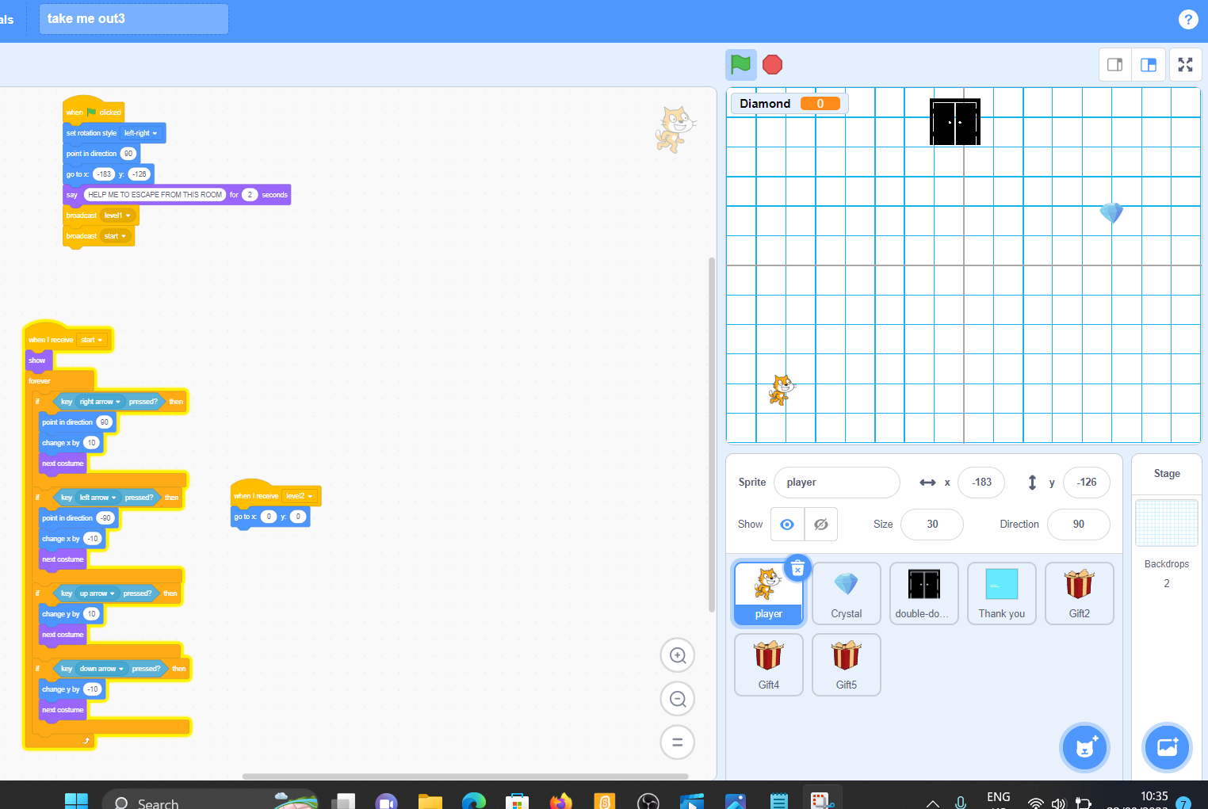The width and height of the screenshot is (1208, 809).
Task: Hide the player sprite with crossed-eye toggle
Action: (820, 524)
